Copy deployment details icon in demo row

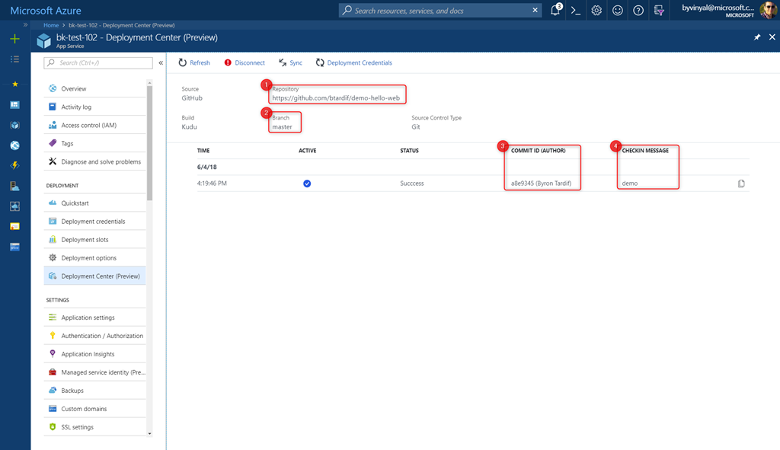[x=741, y=184]
